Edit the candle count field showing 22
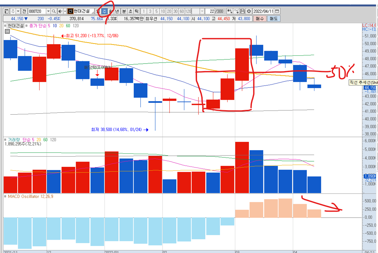This screenshot has height=253, width=378. click(210, 11)
